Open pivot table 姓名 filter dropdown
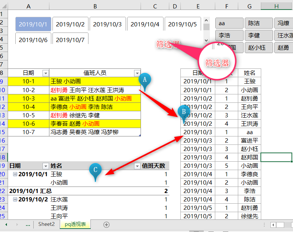The height and width of the screenshot is (232, 293). click(137, 166)
